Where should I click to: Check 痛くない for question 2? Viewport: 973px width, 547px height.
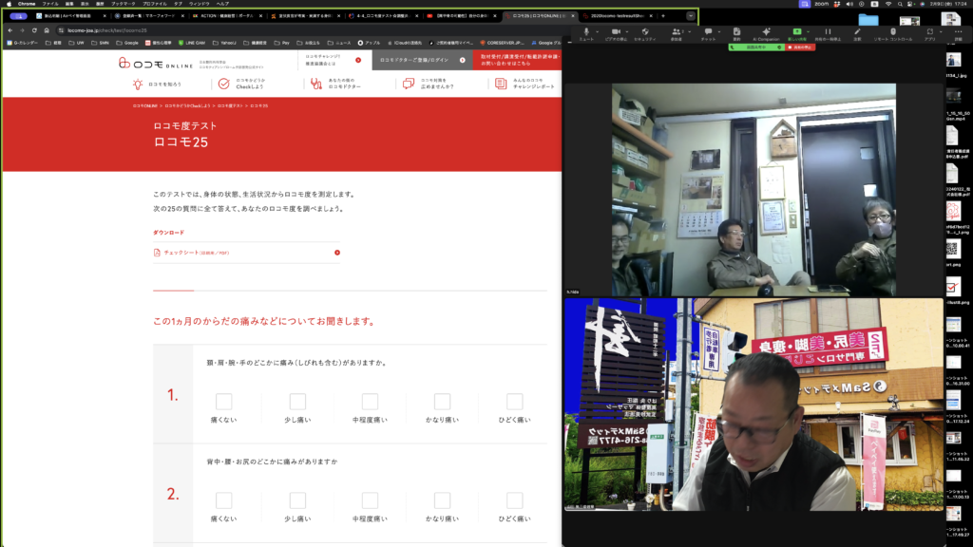click(x=223, y=500)
